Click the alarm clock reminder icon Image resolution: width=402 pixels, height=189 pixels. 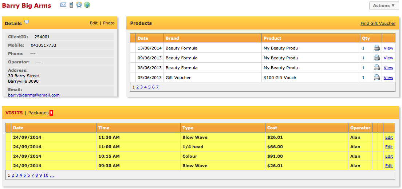(x=79, y=5)
